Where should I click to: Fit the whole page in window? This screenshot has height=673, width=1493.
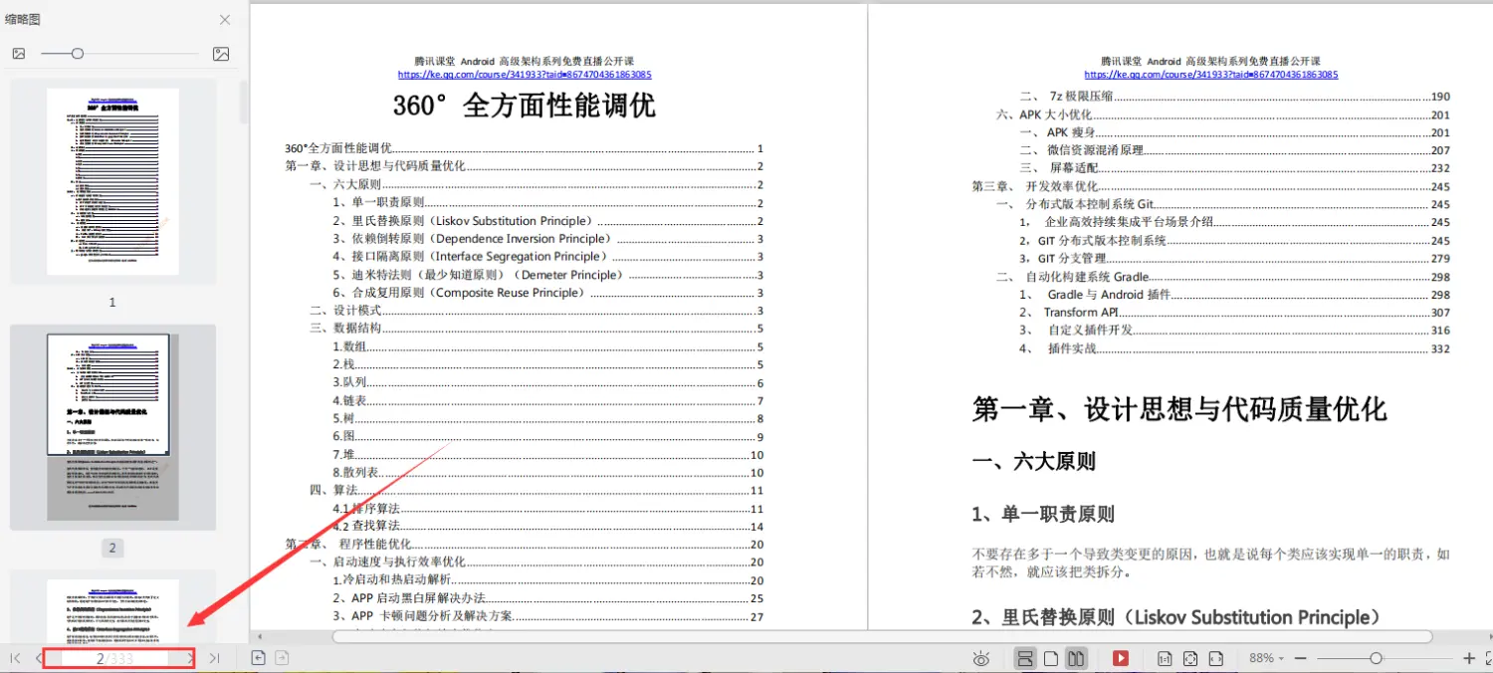[x=1189, y=658]
